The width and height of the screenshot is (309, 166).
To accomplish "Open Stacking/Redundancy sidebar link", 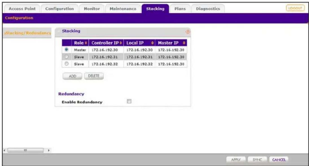I will click(x=28, y=33).
